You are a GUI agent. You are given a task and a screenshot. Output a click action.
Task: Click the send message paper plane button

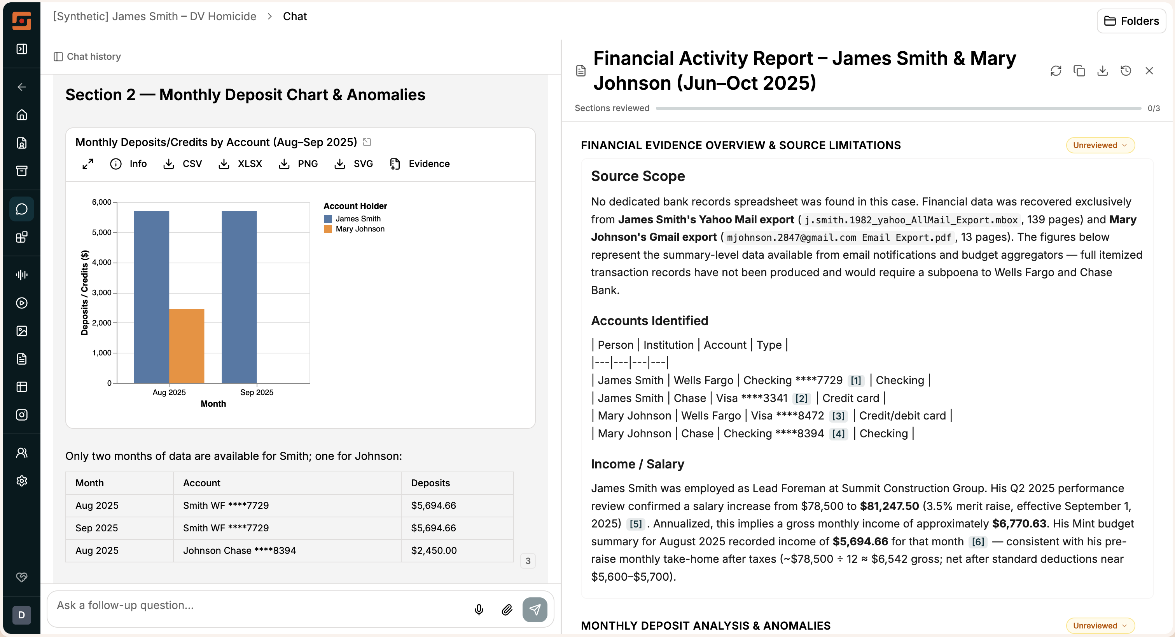coord(535,610)
